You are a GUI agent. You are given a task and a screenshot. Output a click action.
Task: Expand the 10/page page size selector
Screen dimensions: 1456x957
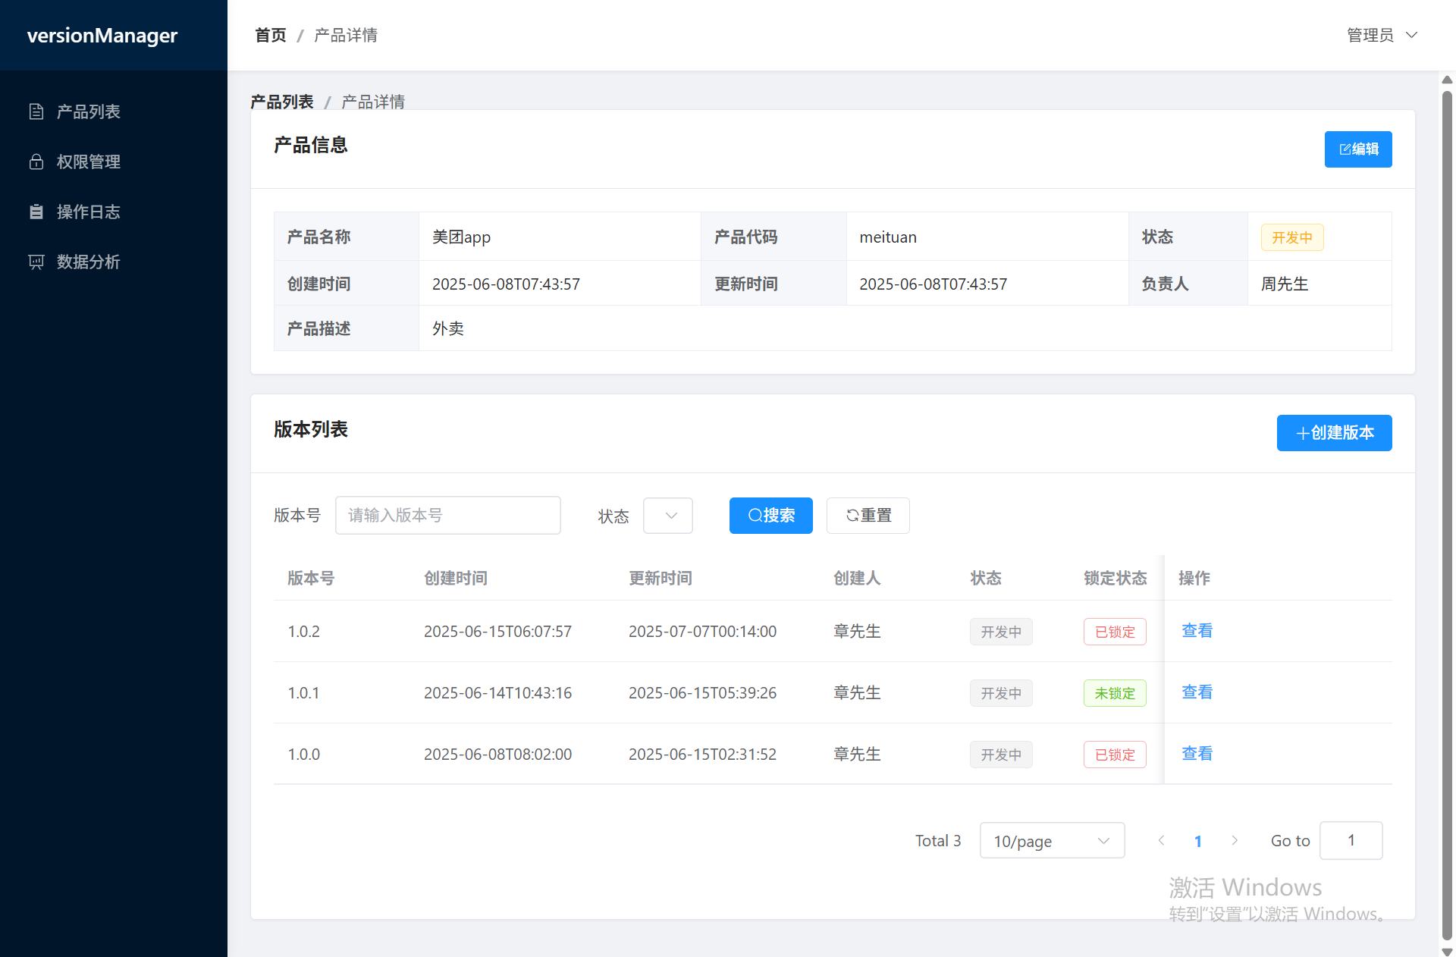(x=1052, y=840)
